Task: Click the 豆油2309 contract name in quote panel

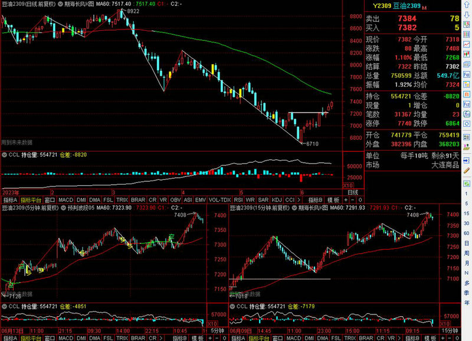Action: [407, 5]
